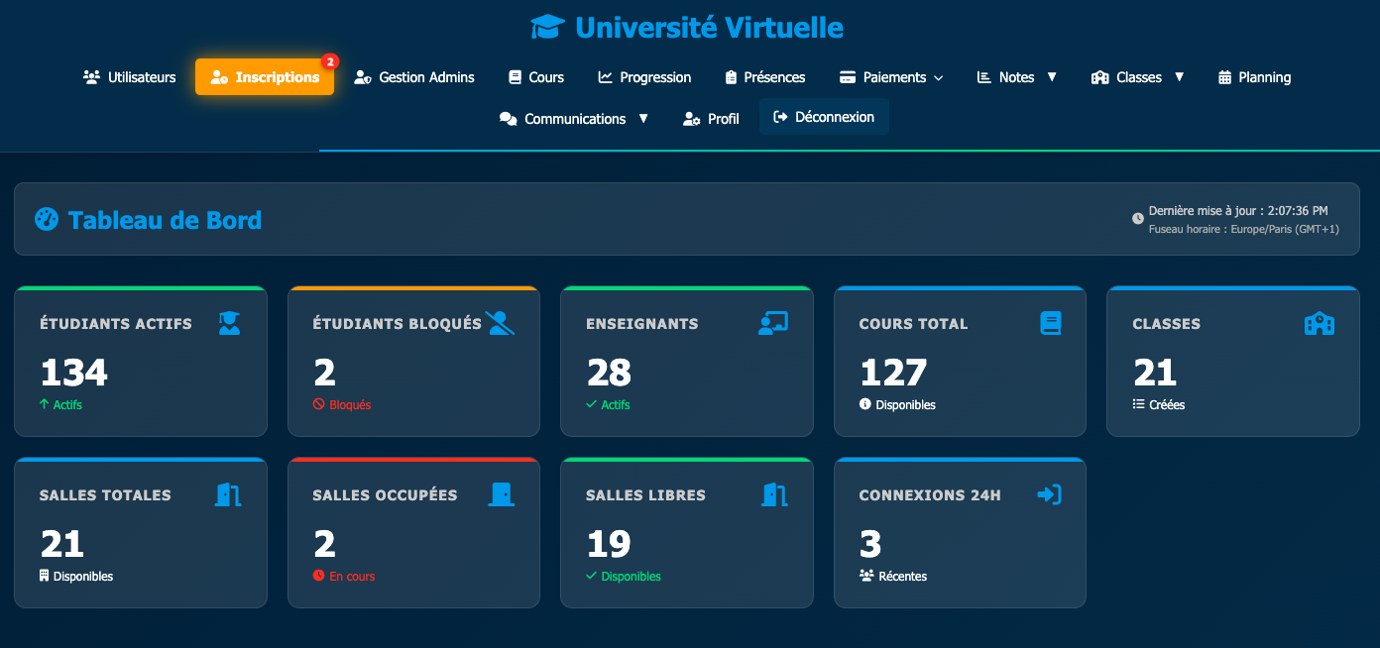Click the open door icon on Salles Libres
1380x648 pixels.
point(774,494)
